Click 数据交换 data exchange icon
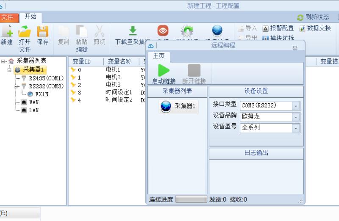Viewport: 339px width, 221px height. pos(302,28)
